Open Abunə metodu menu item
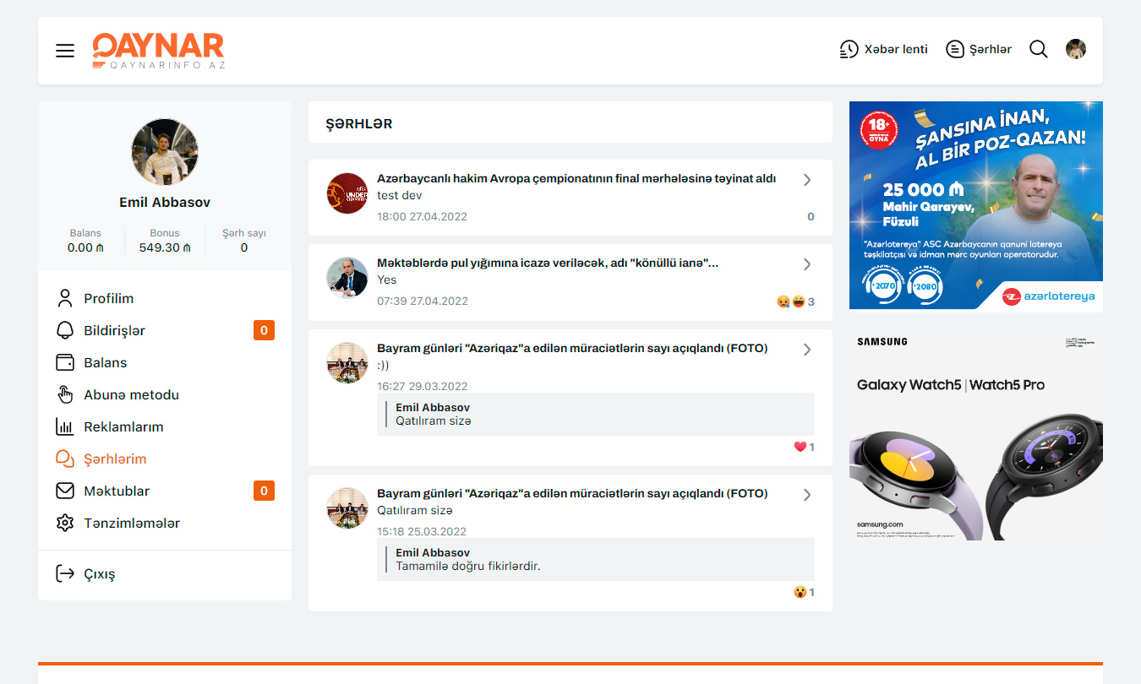Viewport: 1141px width, 684px height. 131,394
